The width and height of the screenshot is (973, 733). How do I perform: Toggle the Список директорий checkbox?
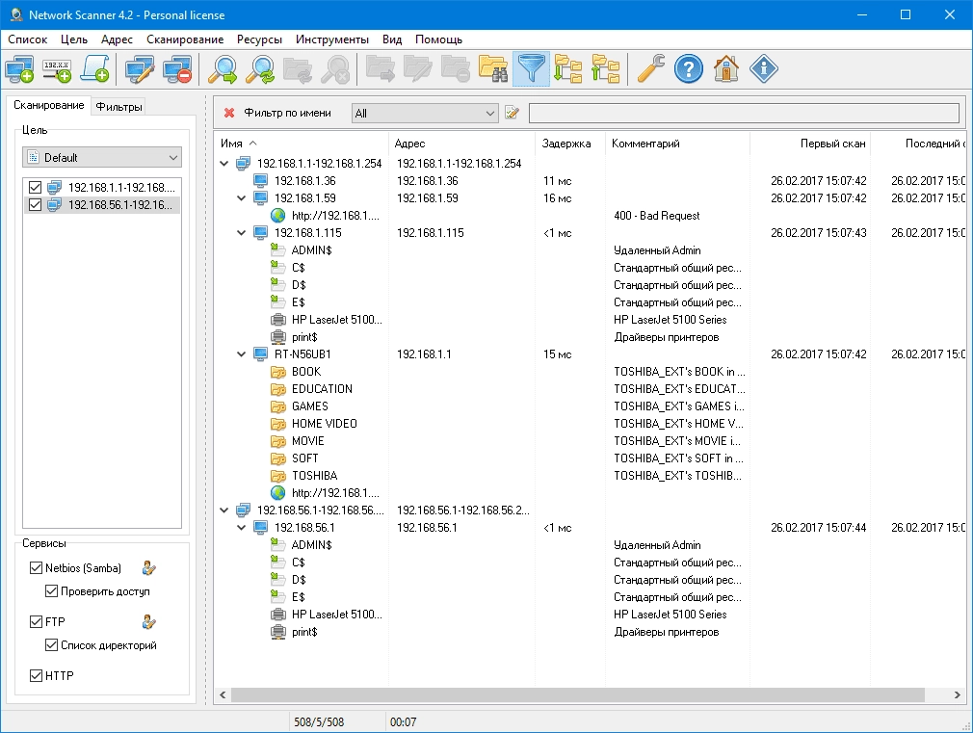[51, 645]
